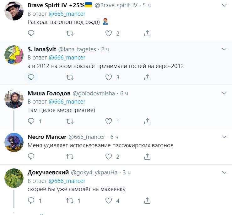Like the lana_tagetes tweet about euro-2012
The image size is (232, 215).
tap(109, 77)
